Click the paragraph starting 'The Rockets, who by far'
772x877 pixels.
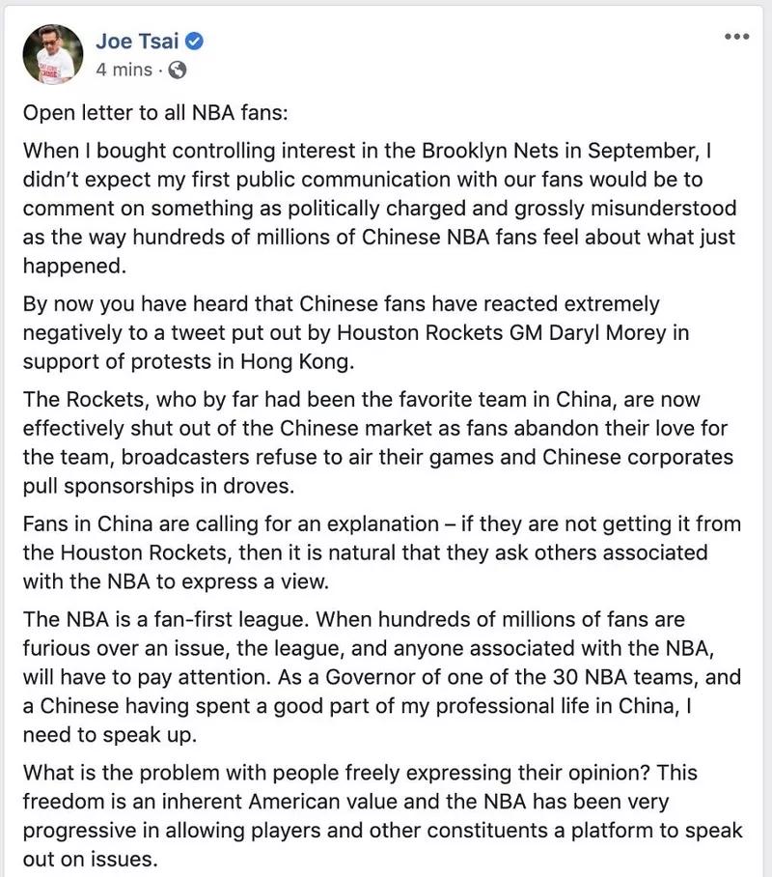[x=378, y=442]
